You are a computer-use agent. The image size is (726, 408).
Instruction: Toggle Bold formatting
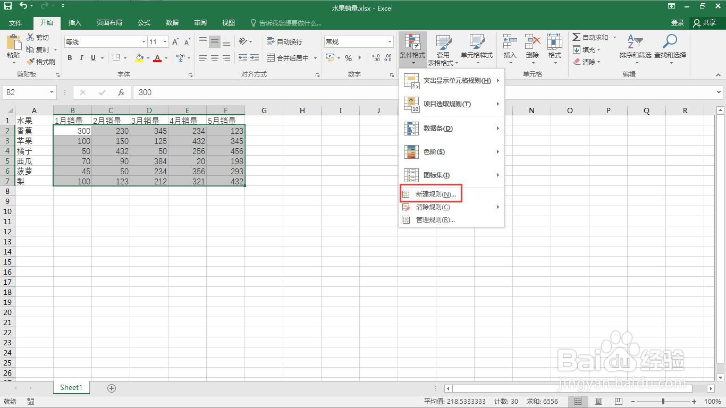click(x=70, y=58)
